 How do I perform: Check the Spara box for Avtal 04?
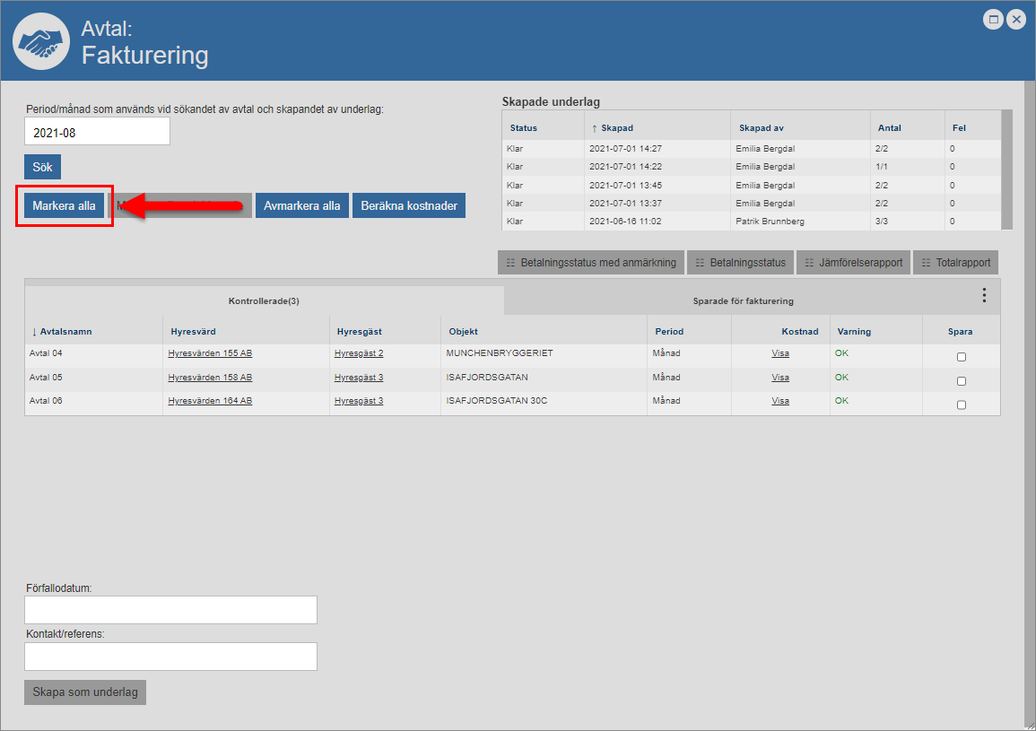pos(962,357)
